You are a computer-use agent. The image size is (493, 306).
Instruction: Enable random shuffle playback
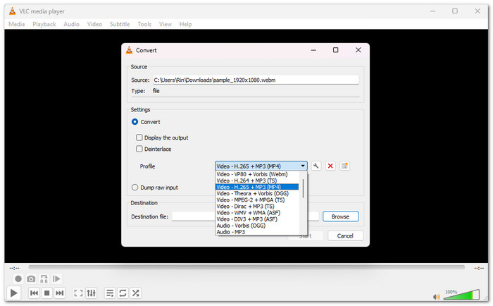[x=135, y=293]
